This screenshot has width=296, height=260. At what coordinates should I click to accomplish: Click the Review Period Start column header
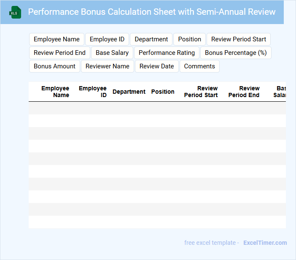click(x=201, y=92)
